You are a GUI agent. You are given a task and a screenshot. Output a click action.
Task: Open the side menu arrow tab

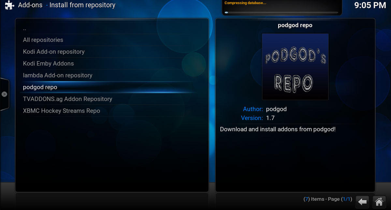coord(4,94)
